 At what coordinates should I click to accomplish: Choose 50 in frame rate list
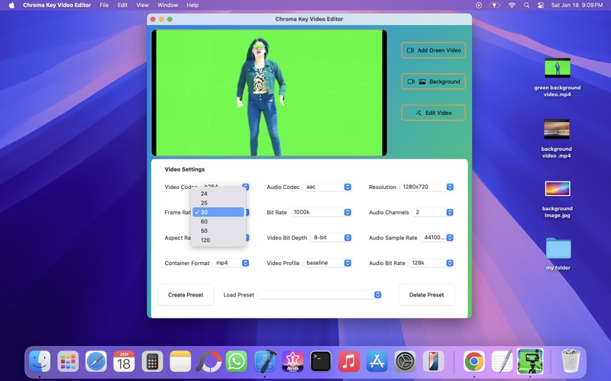coord(218,231)
